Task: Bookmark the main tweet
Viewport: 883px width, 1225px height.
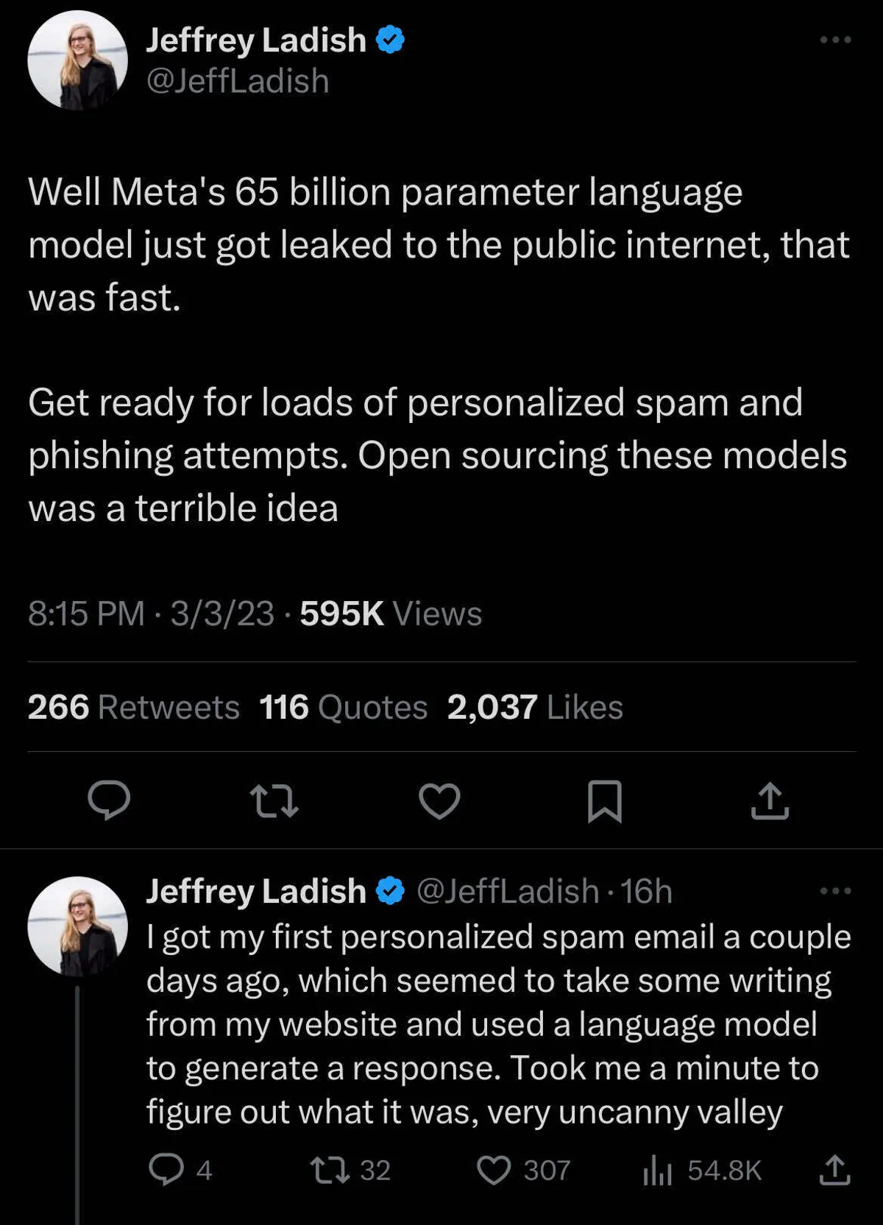Action: click(604, 800)
